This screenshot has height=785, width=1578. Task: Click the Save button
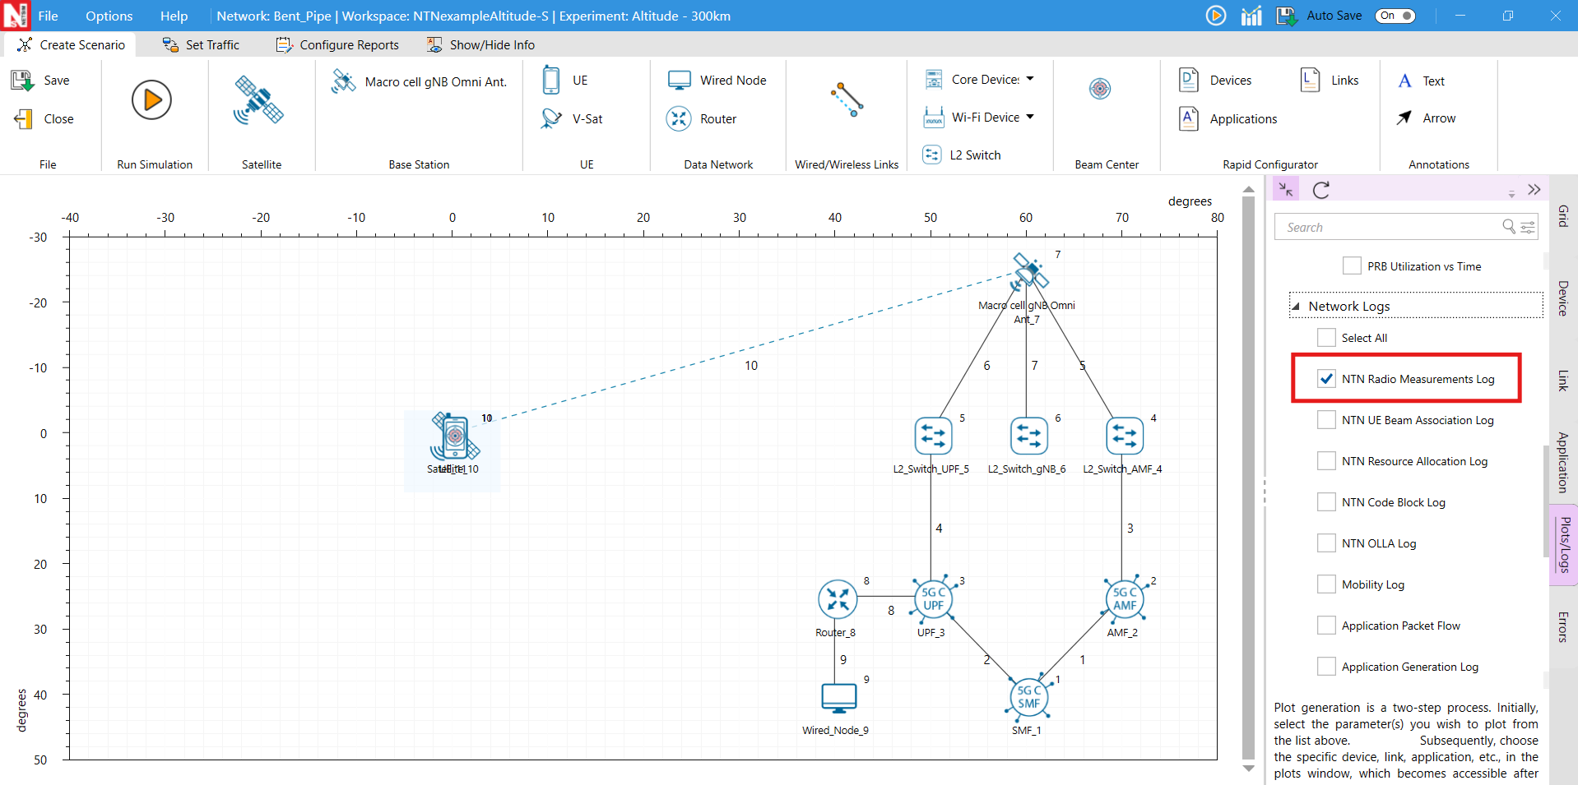41,81
